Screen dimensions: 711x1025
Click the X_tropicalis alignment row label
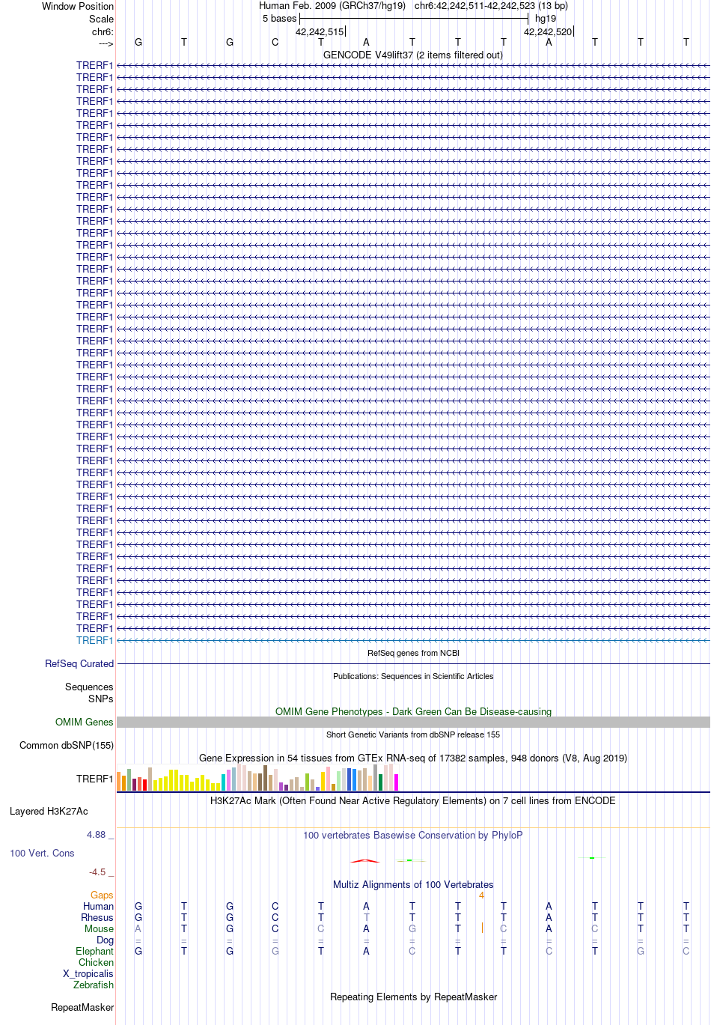point(88,973)
